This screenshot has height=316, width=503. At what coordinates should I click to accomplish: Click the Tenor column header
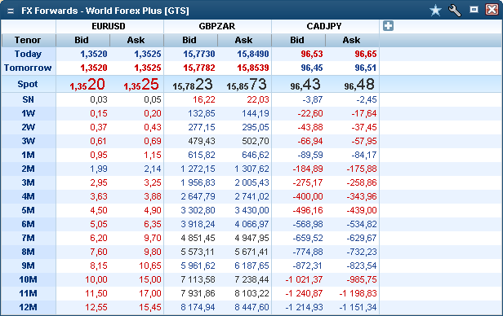(28, 40)
